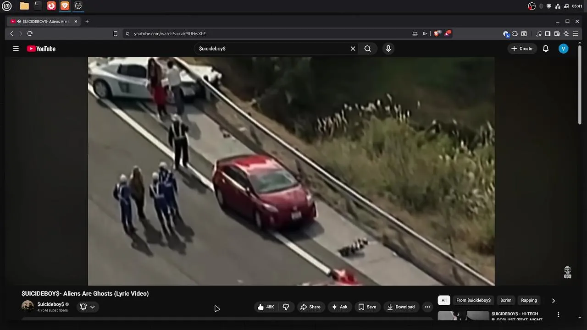Open Brave playlist music note icon
The height and width of the screenshot is (330, 587).
pyautogui.click(x=539, y=33)
